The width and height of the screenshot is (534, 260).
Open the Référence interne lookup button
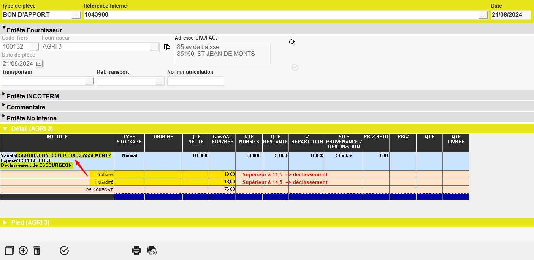point(483,15)
